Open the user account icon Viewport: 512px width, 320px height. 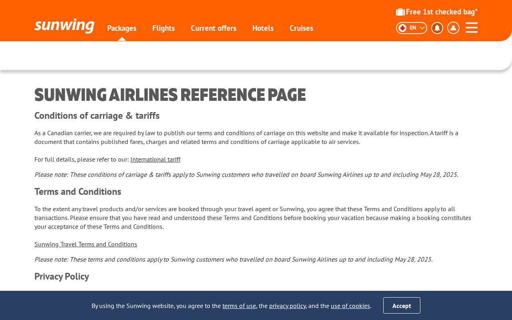[453, 28]
